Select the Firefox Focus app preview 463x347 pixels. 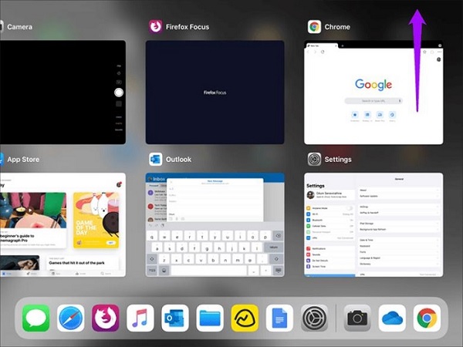pyautogui.click(x=215, y=93)
